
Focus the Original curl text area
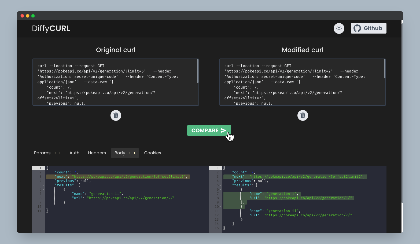coord(116,82)
